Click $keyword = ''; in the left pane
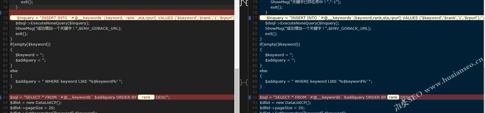The height and width of the screenshot is (113, 485). point(30,55)
